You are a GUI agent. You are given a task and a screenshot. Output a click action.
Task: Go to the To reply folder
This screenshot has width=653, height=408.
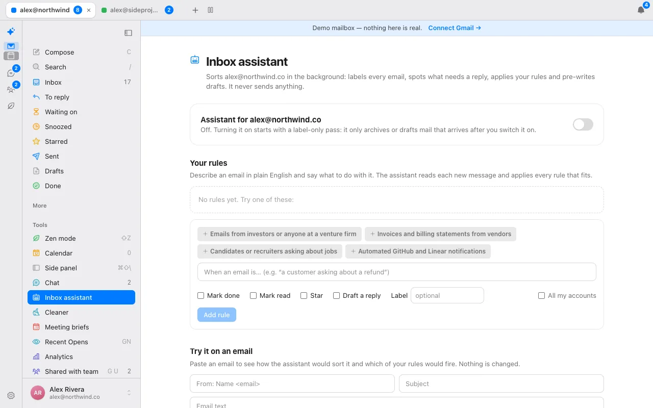pos(82,97)
